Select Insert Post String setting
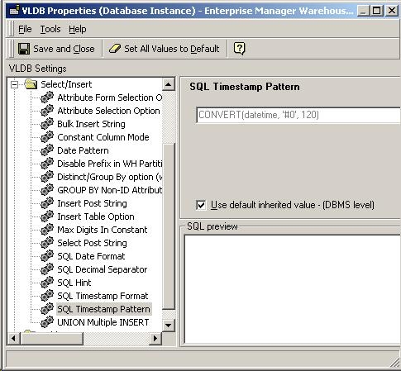 click(x=92, y=203)
